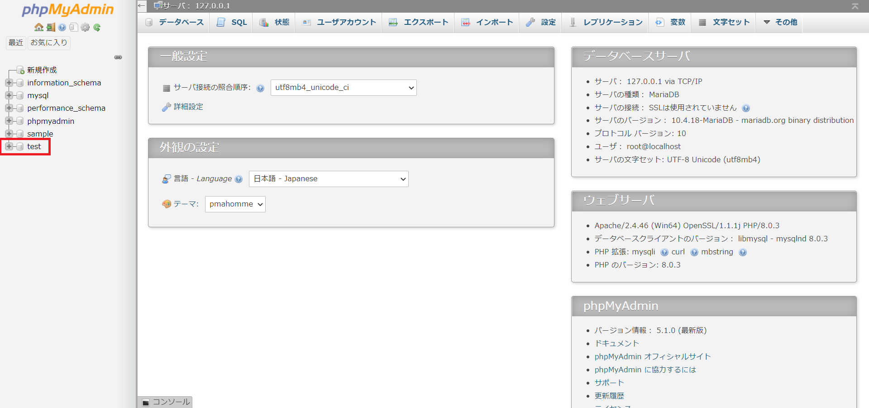Screen dimensions: 869x408
Task: Open help icon next to collation label
Action: tap(260, 88)
